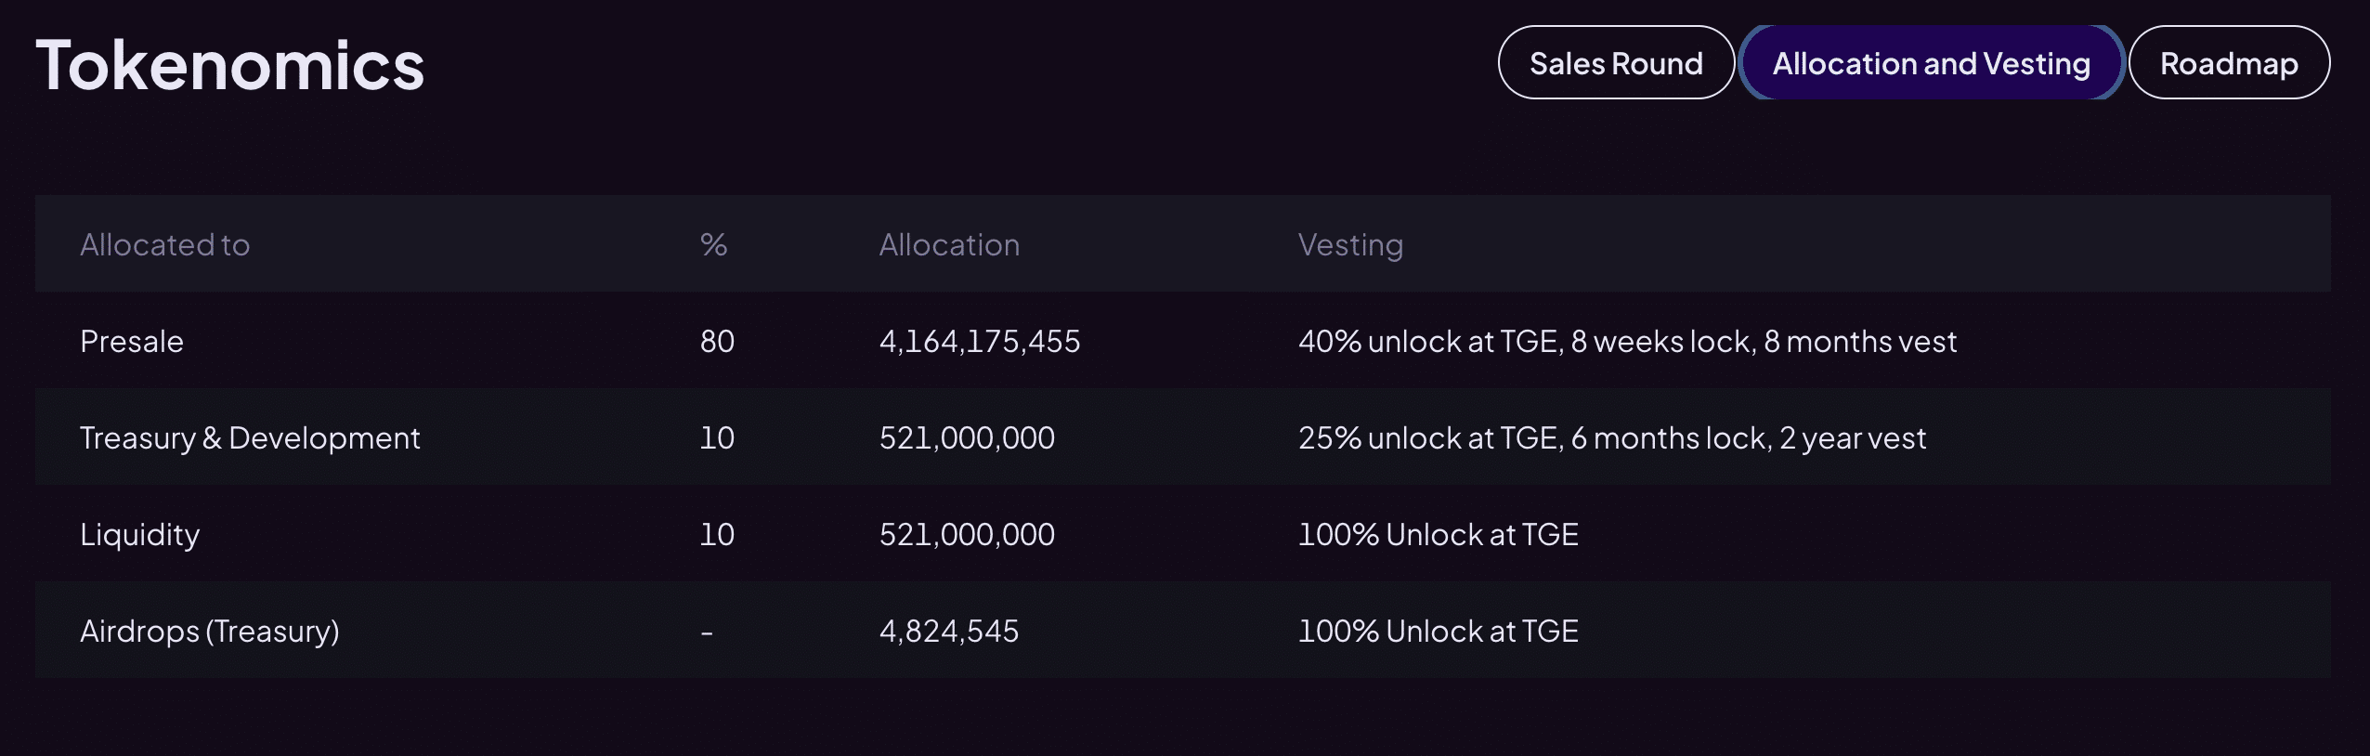
Task: Open the Roadmap tab
Action: coord(2229,63)
